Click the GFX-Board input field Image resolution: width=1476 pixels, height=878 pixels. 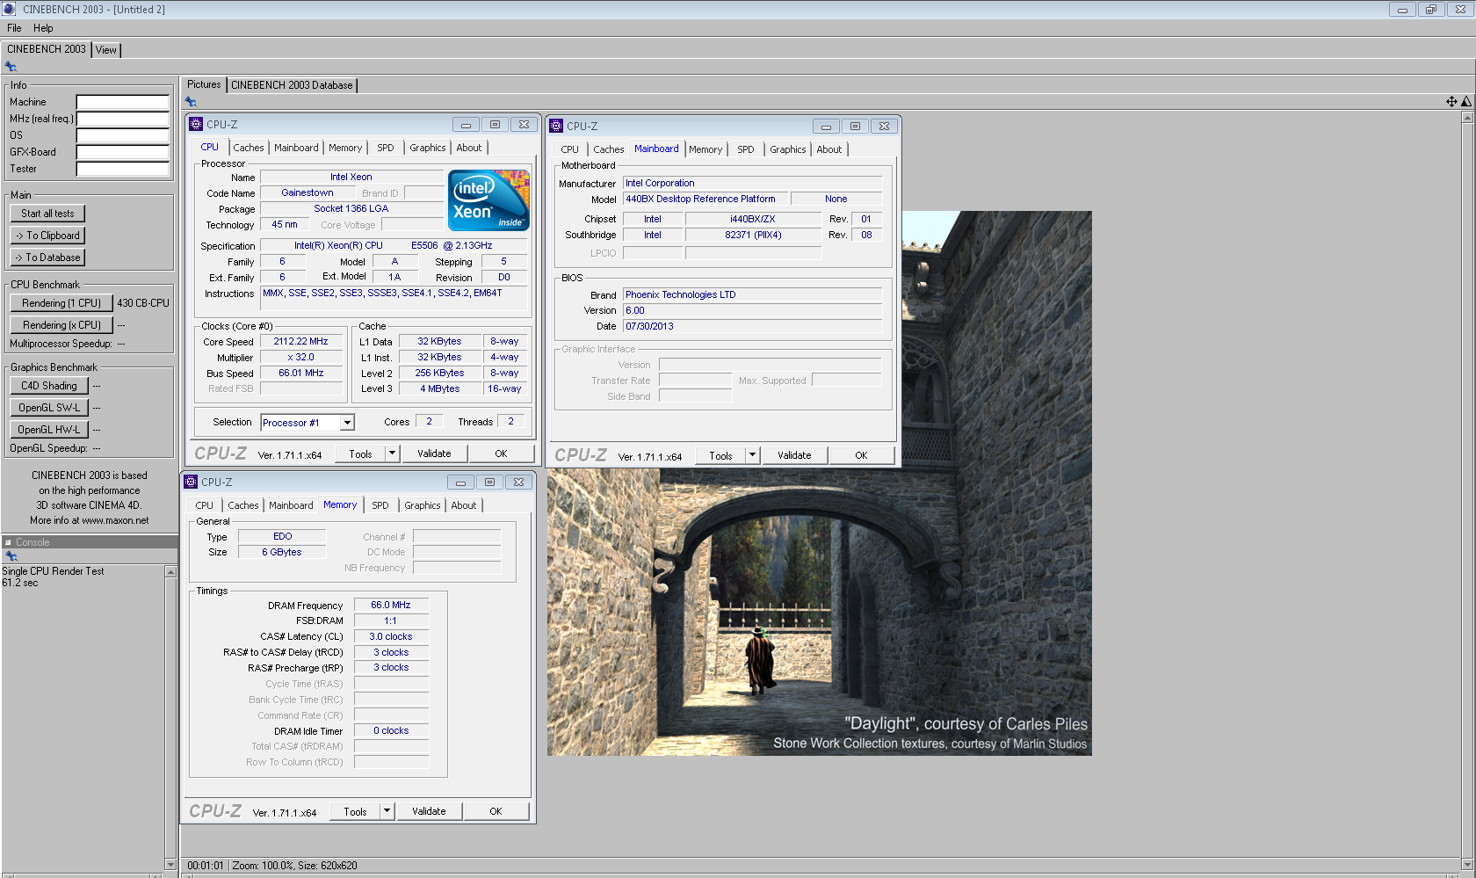(122, 152)
